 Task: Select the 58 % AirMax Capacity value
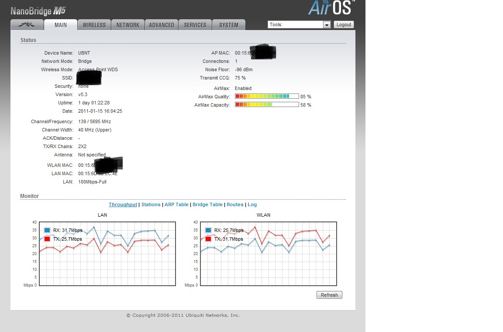click(x=306, y=105)
